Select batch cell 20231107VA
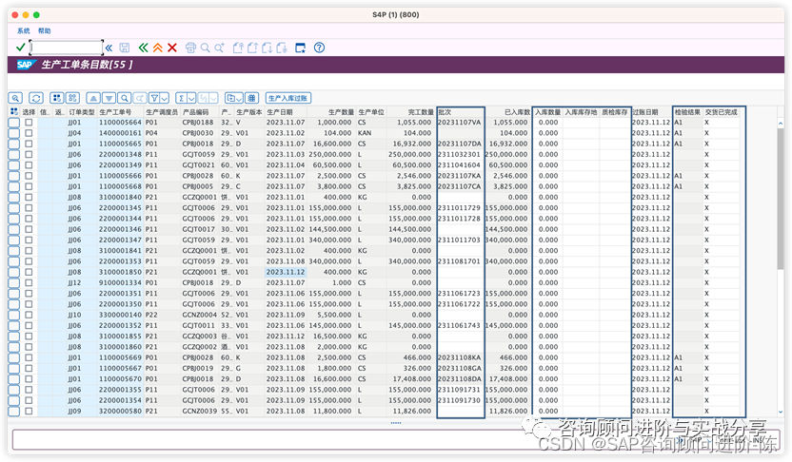792x462 pixels. tap(459, 122)
